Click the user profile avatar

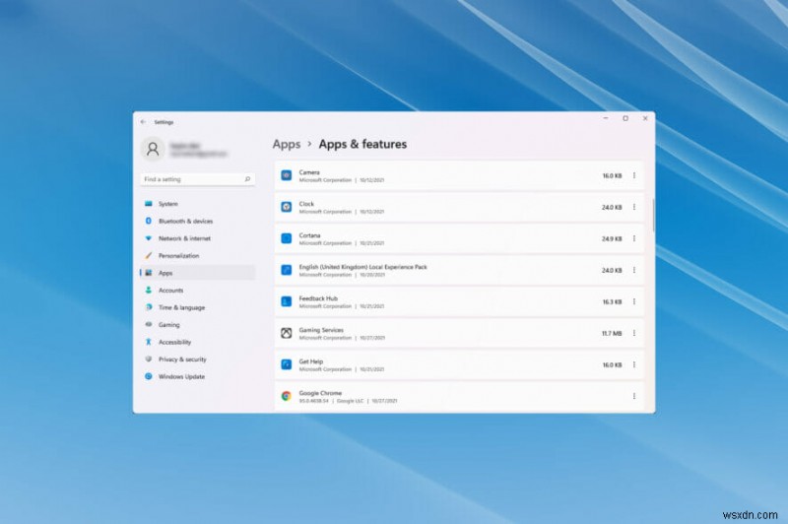coord(153,149)
